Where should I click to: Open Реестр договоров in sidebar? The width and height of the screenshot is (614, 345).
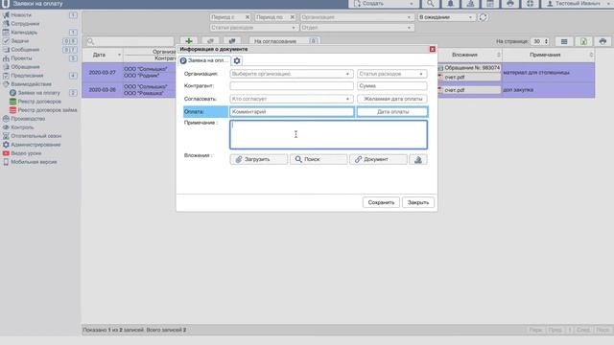(39, 102)
